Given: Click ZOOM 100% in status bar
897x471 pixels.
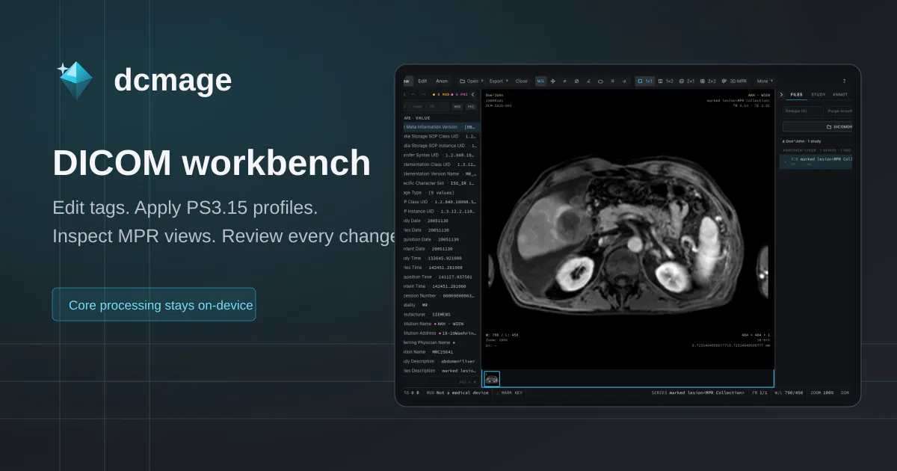Looking at the screenshot, I should 822,392.
